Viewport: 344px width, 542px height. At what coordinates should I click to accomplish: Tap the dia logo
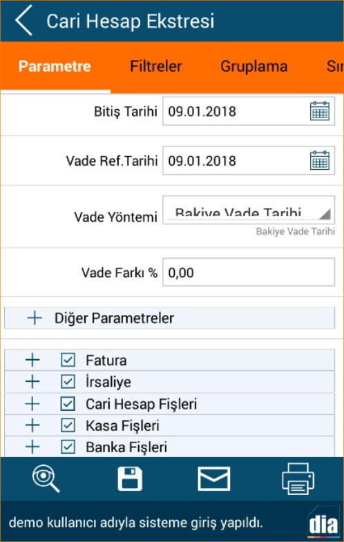point(323,523)
